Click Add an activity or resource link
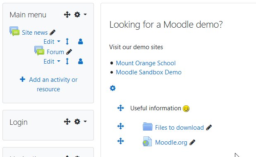The image size is (256, 157). (53, 84)
